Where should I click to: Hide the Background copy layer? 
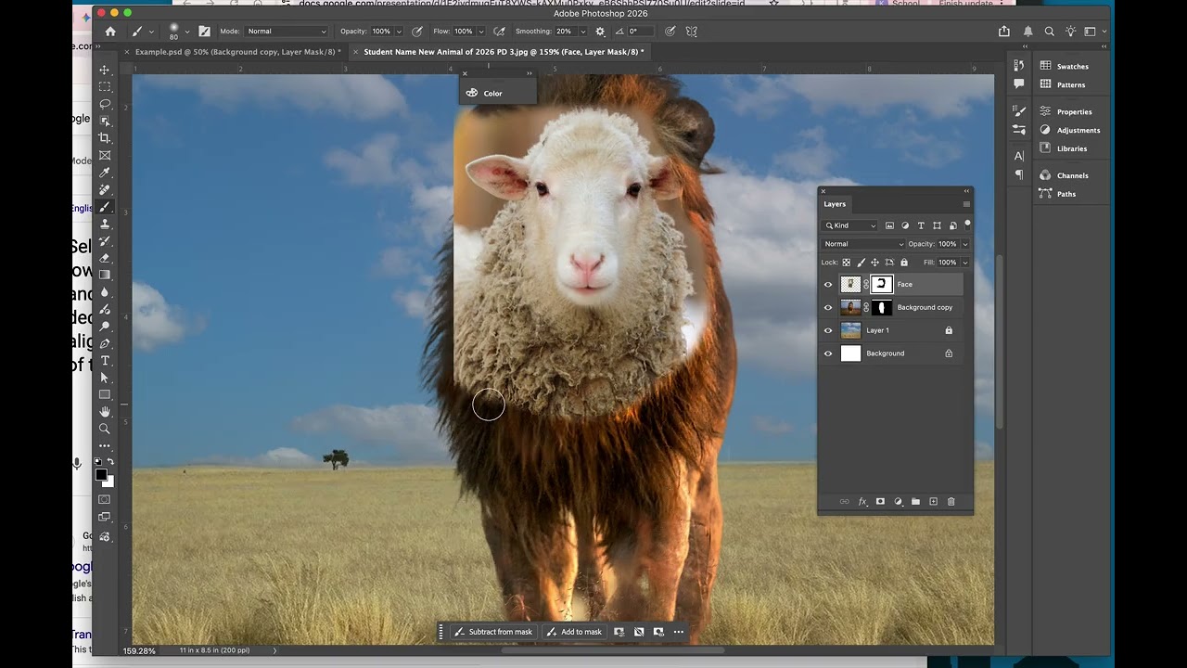828,307
